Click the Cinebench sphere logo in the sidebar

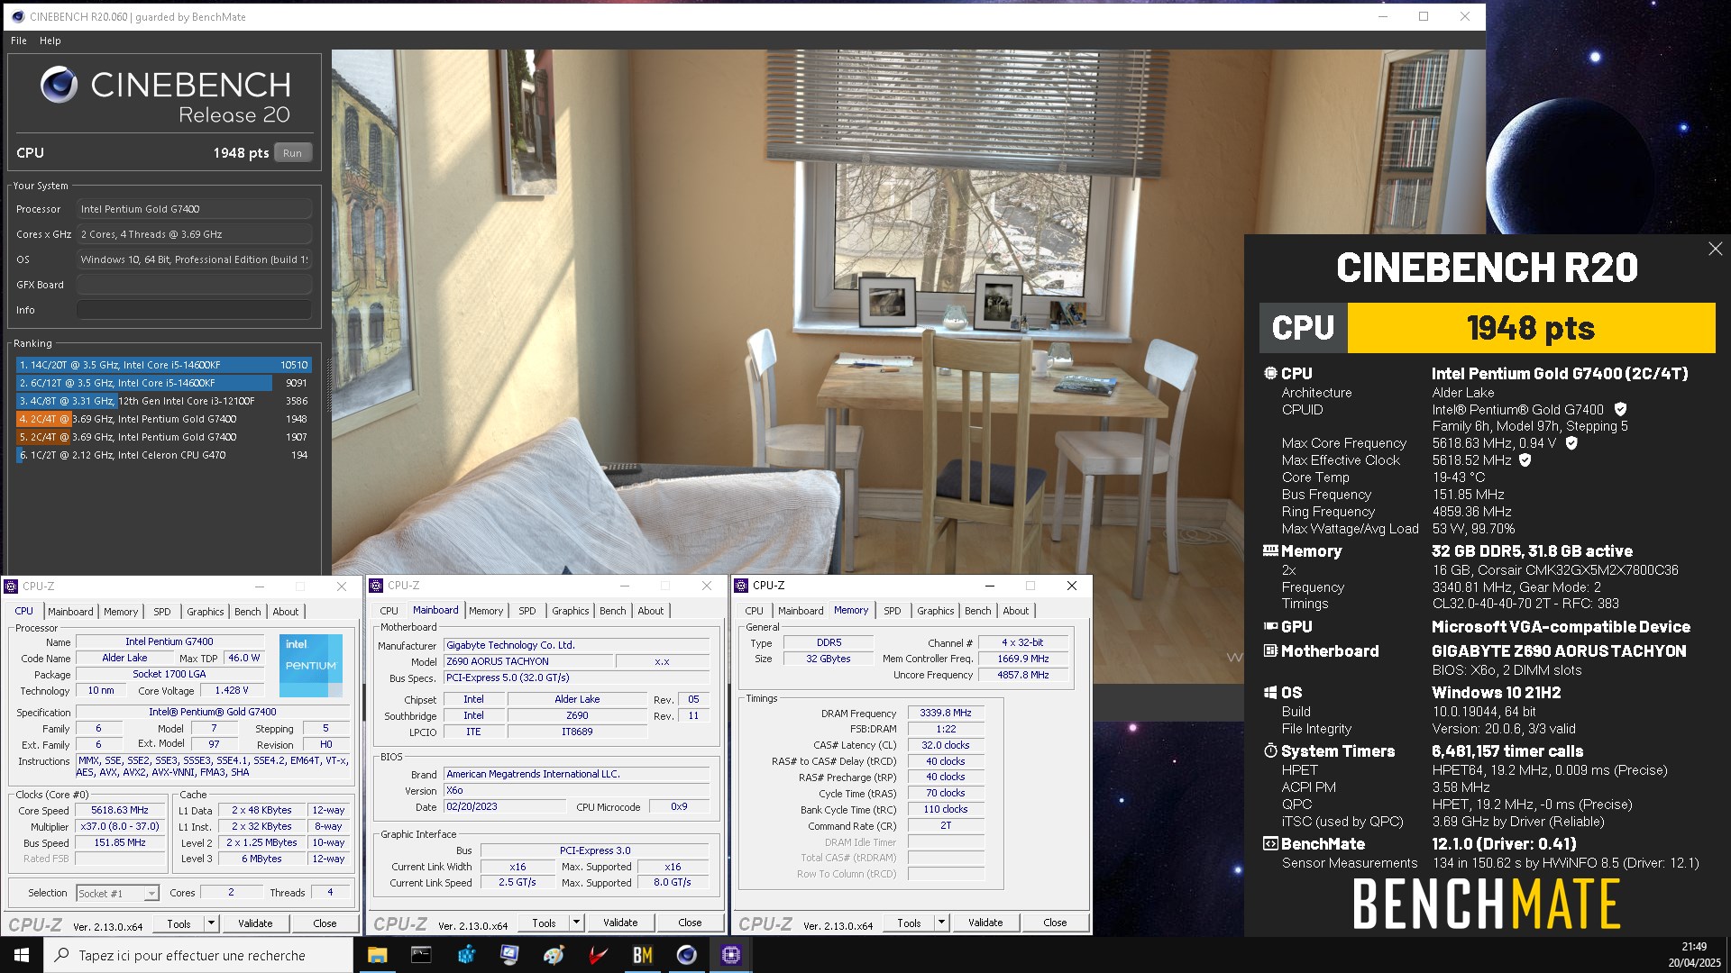pyautogui.click(x=59, y=85)
